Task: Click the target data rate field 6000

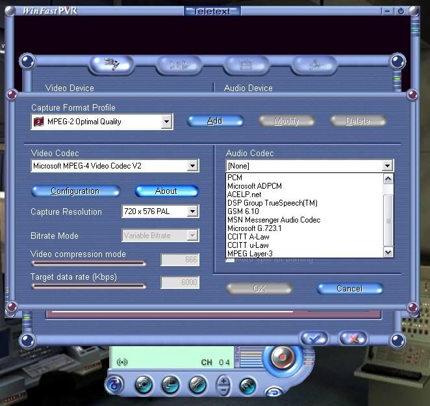Action: click(180, 282)
